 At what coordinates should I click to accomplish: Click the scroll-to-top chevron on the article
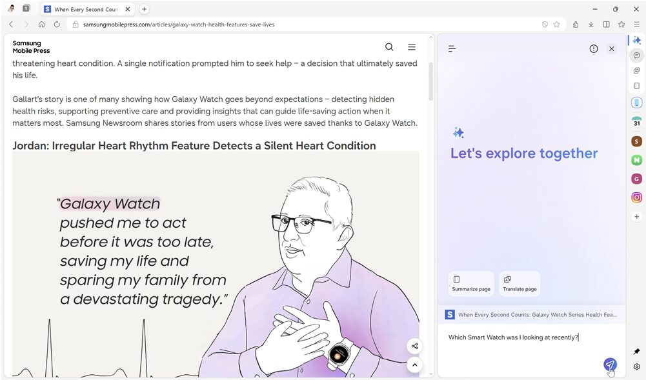(414, 365)
